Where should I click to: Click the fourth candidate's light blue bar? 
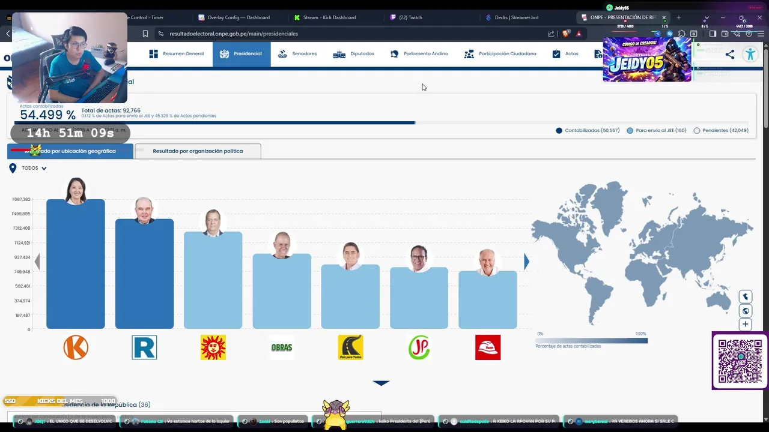[x=282, y=291]
